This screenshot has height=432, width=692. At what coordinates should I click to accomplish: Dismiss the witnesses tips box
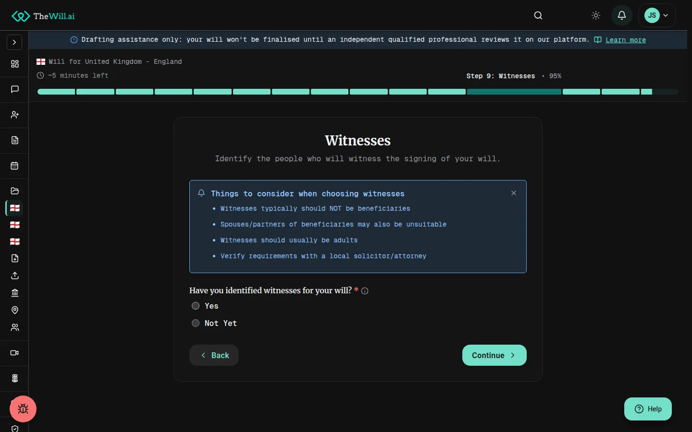514,193
